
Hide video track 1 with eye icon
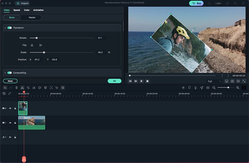point(10,123)
